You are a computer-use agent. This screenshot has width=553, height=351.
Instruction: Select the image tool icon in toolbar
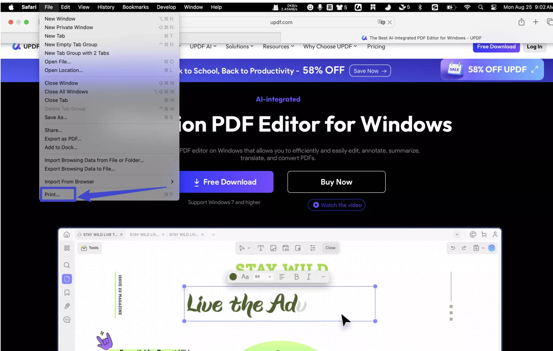273,248
